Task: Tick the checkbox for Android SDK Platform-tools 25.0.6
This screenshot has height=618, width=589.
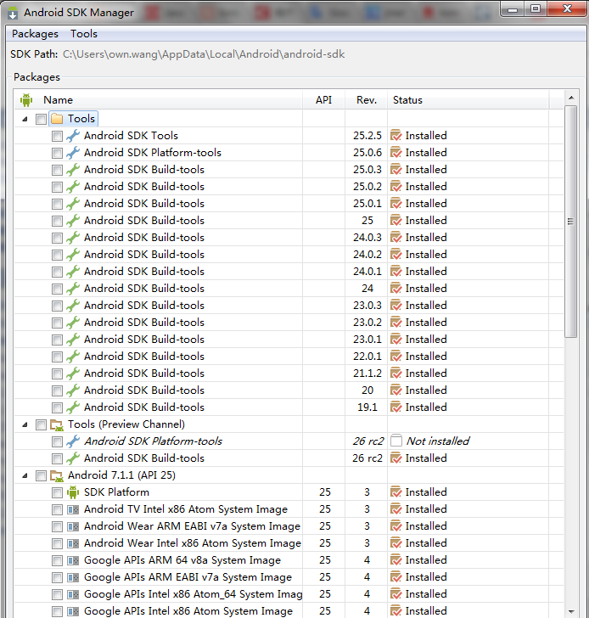Action: coord(57,153)
